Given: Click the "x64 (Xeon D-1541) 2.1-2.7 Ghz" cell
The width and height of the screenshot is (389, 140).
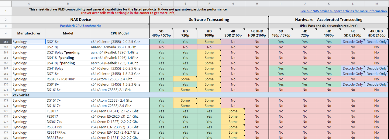Looking at the screenshot, I should click(x=119, y=111).
